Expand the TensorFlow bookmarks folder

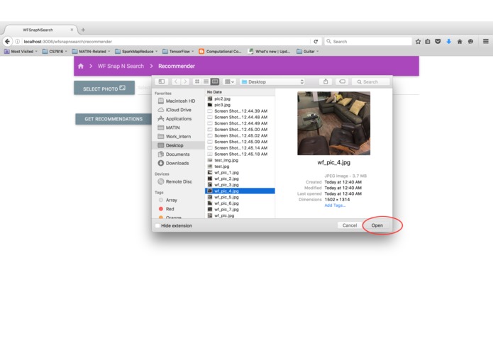pyautogui.click(x=178, y=51)
